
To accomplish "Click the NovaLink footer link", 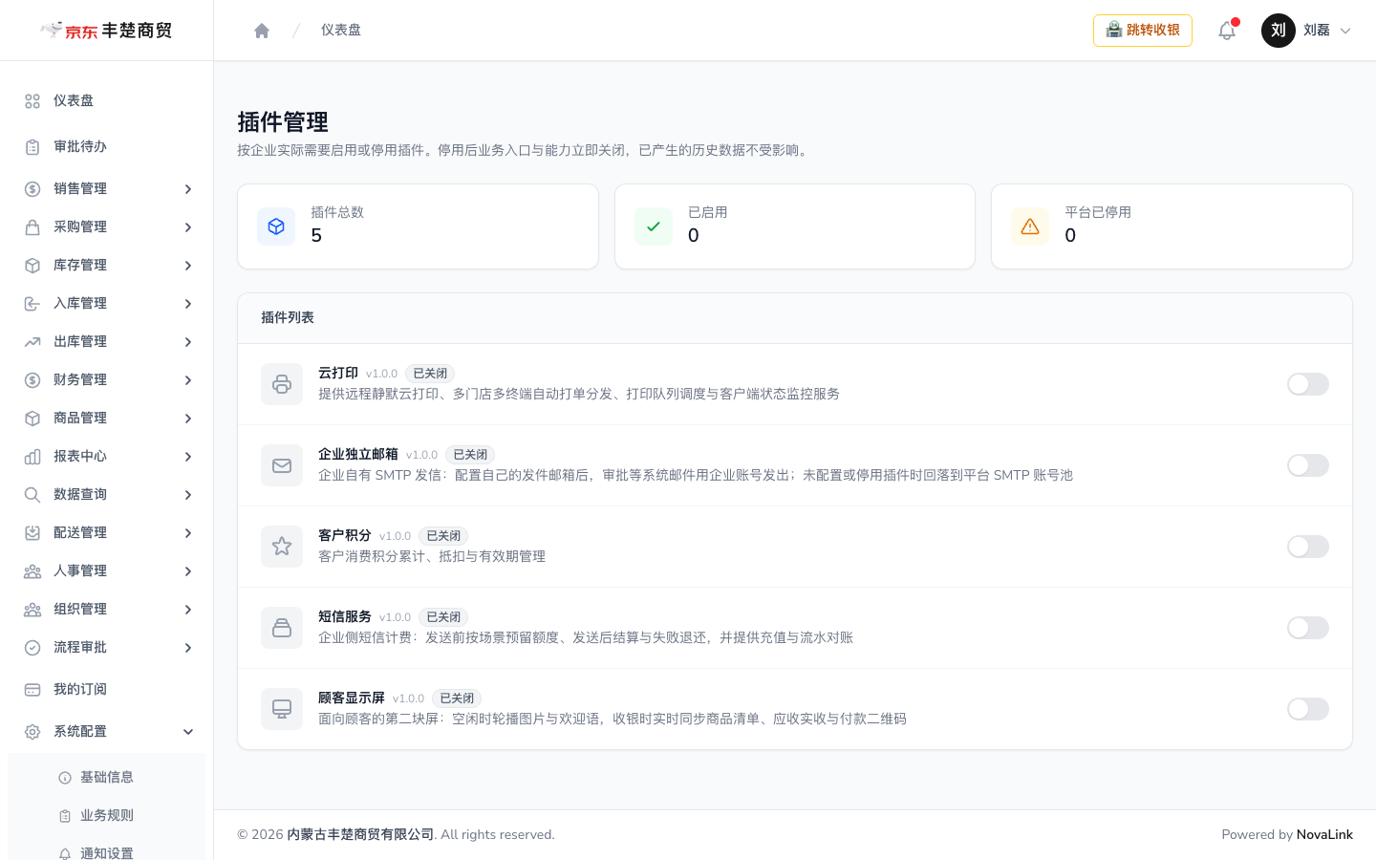I will (x=1324, y=834).
